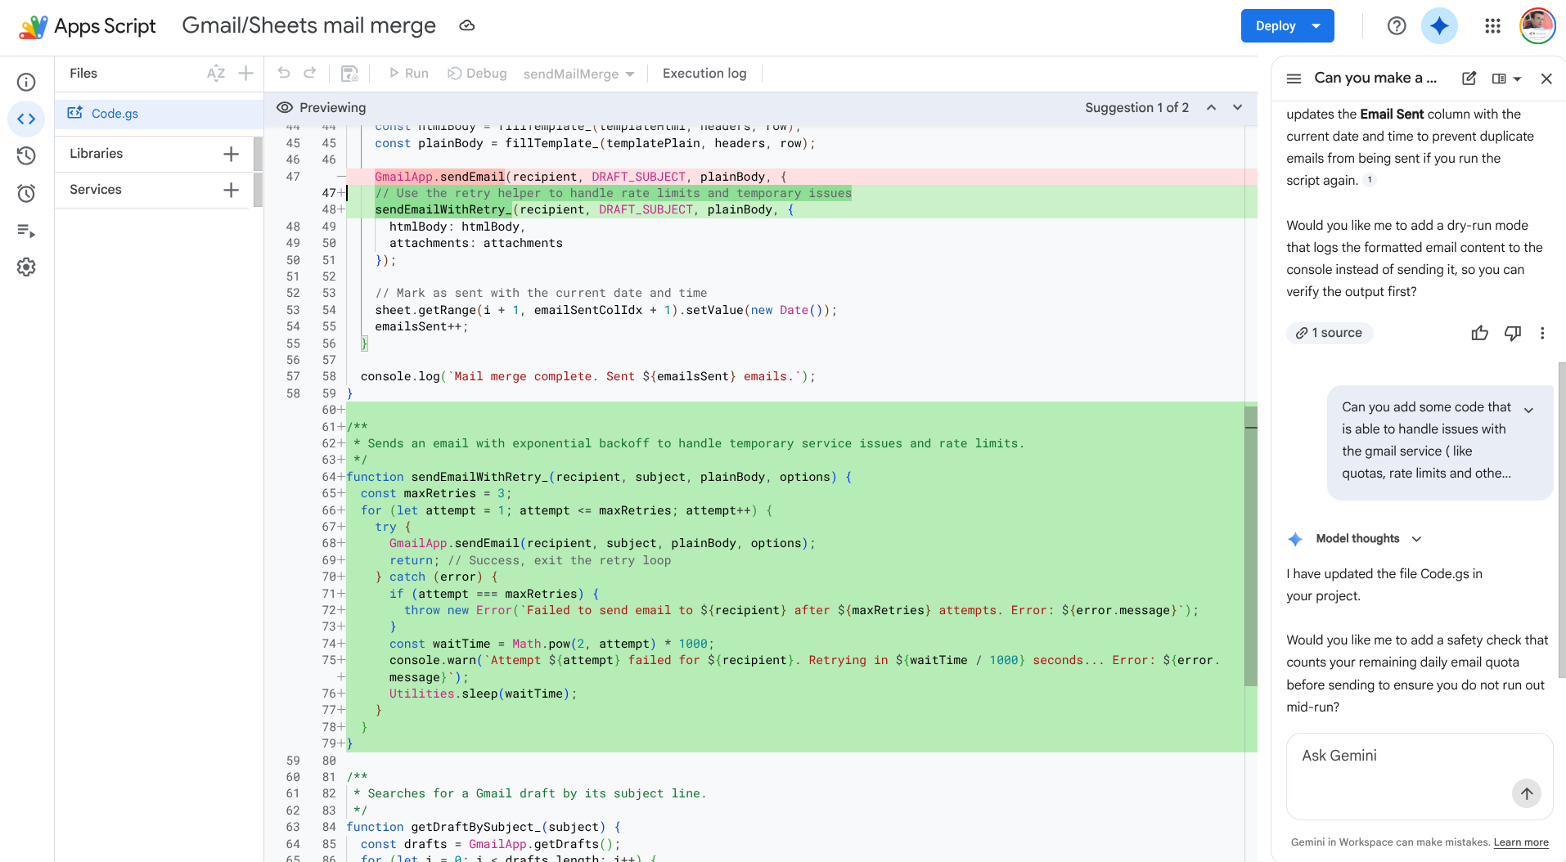Toggle the Gemini sparkle button
Viewport: 1566px width, 862px height.
tap(1439, 26)
